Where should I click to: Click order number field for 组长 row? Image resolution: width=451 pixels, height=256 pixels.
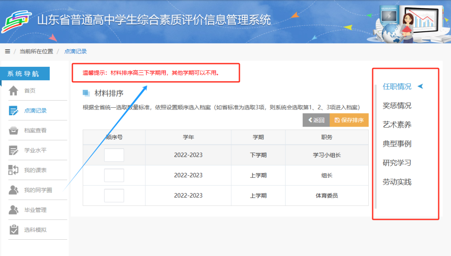coord(114,175)
